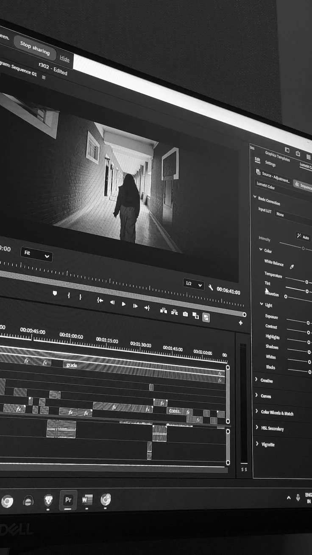
Task: Select the C0053 clip in timeline
Action: click(180, 411)
